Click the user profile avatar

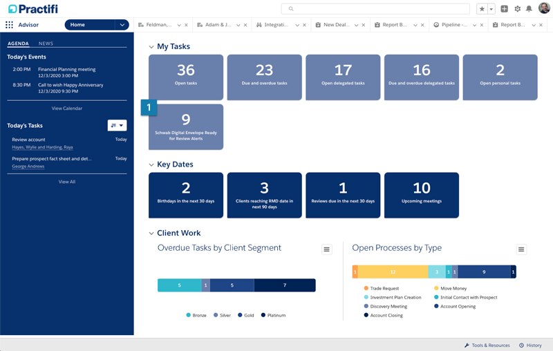point(543,8)
